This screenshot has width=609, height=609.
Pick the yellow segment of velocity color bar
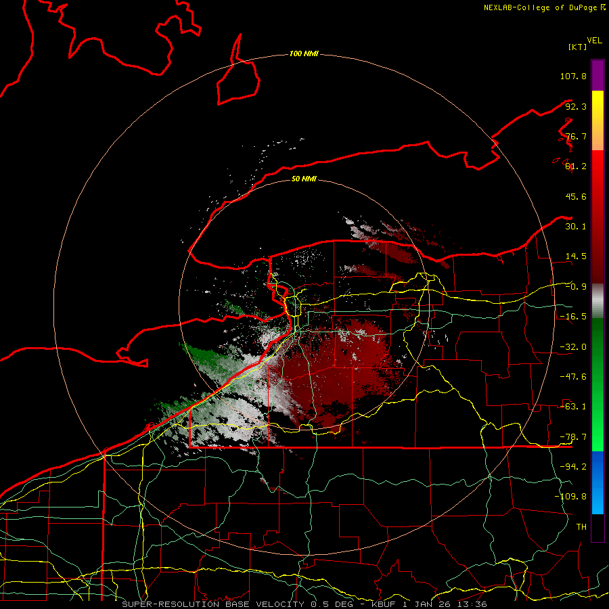[x=597, y=120]
